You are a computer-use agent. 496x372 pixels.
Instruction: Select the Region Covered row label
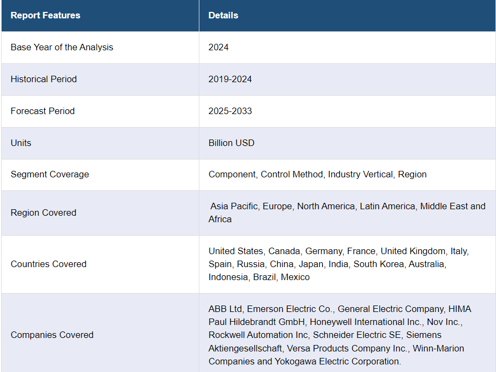43,213
